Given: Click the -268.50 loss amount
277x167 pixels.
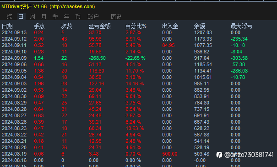Looking at the screenshot, I should point(97,58).
